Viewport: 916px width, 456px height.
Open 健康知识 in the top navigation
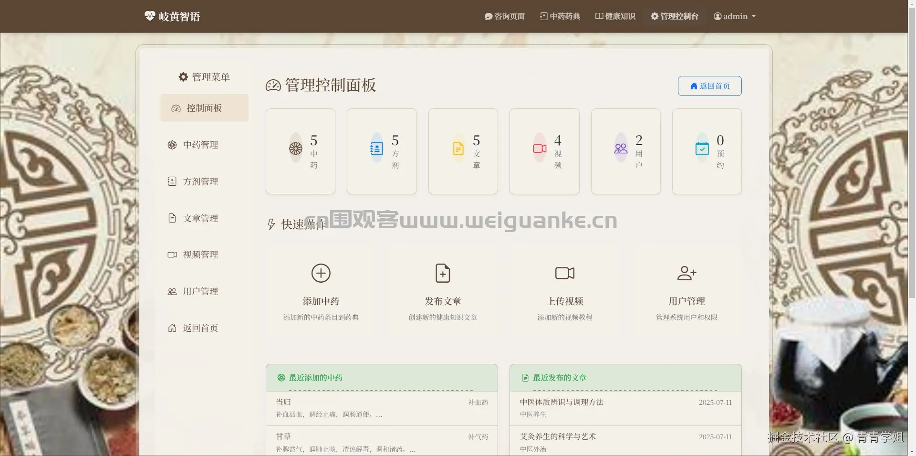coord(615,16)
